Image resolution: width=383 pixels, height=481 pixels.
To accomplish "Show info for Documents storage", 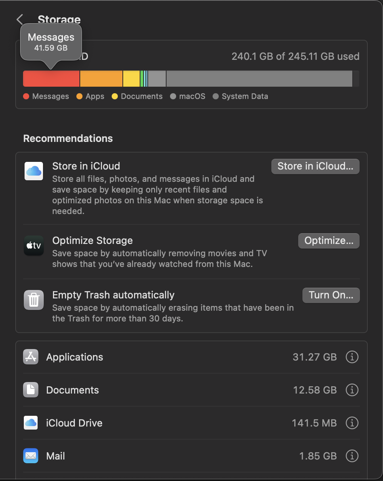I will click(352, 390).
